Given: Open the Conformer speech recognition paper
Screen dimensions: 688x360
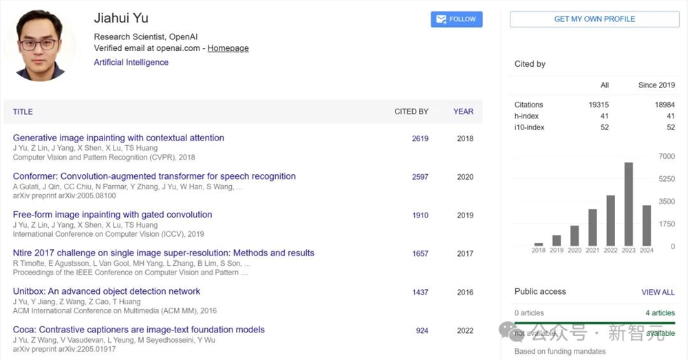Looking at the screenshot, I should coord(154,176).
